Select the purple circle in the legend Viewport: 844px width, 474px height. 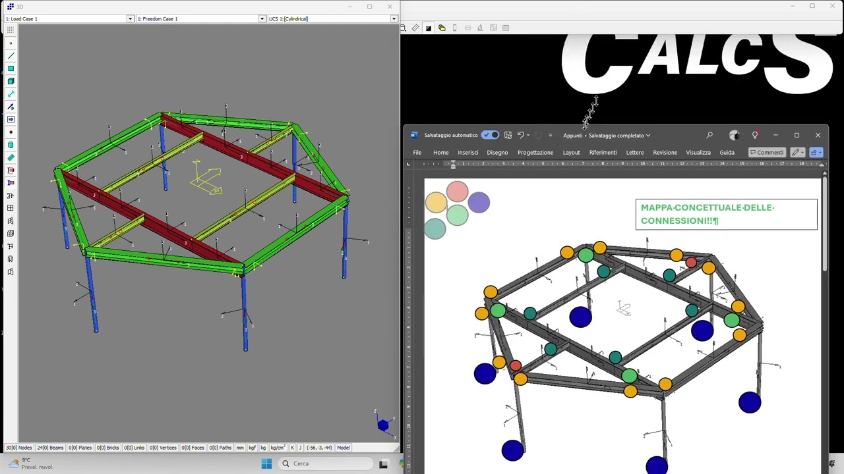click(479, 203)
